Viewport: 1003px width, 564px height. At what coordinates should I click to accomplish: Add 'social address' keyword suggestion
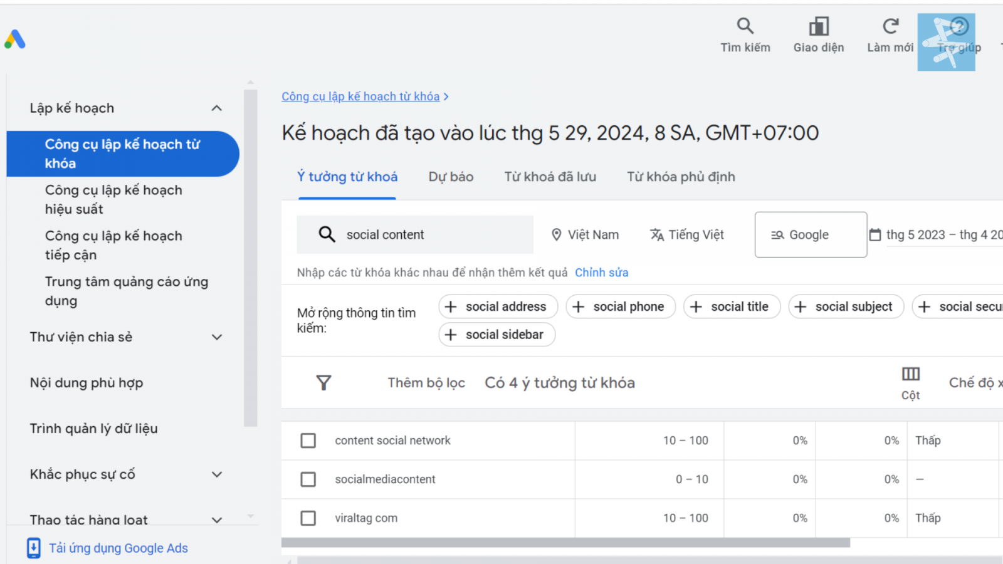pos(498,306)
